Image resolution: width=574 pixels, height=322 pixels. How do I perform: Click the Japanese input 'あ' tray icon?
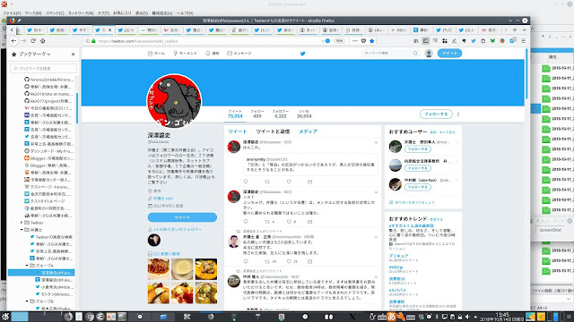tap(391, 317)
